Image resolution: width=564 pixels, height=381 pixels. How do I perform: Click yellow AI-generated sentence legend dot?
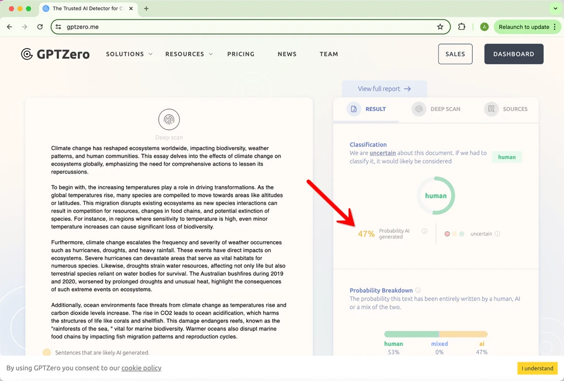coord(47,352)
